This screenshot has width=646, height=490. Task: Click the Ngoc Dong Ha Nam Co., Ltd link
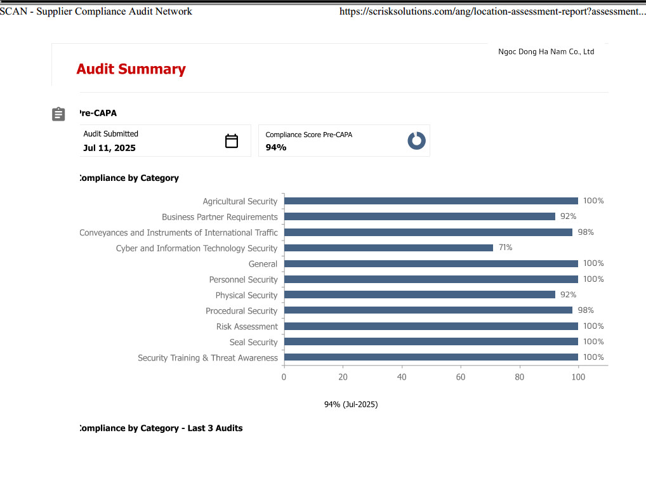tap(546, 51)
